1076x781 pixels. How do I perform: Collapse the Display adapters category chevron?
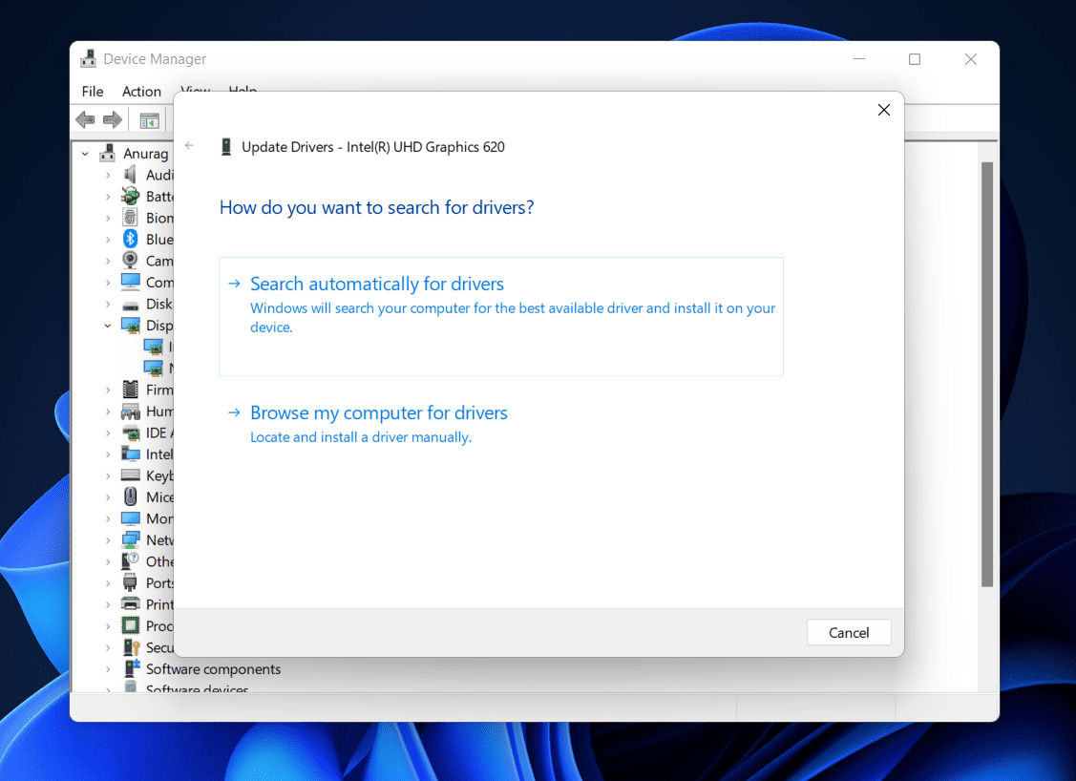pyautogui.click(x=108, y=326)
